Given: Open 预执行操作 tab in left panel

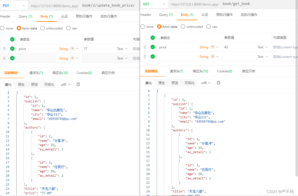Looking at the screenshot, I should [x=84, y=16].
